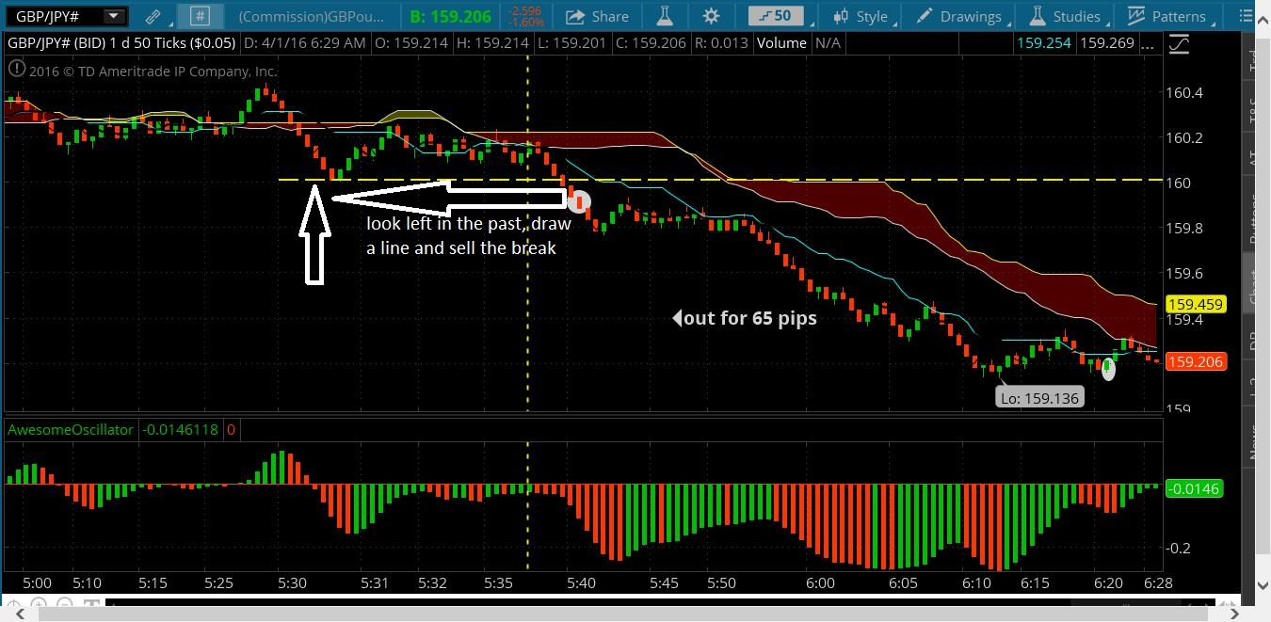This screenshot has height=622, width=1271.
Task: Click the symbol link chain icon
Action: pos(153,16)
